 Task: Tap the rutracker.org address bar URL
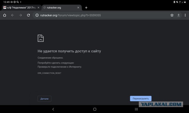coord(71,15)
